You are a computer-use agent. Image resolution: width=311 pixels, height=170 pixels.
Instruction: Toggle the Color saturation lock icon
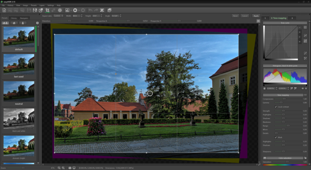point(305,158)
